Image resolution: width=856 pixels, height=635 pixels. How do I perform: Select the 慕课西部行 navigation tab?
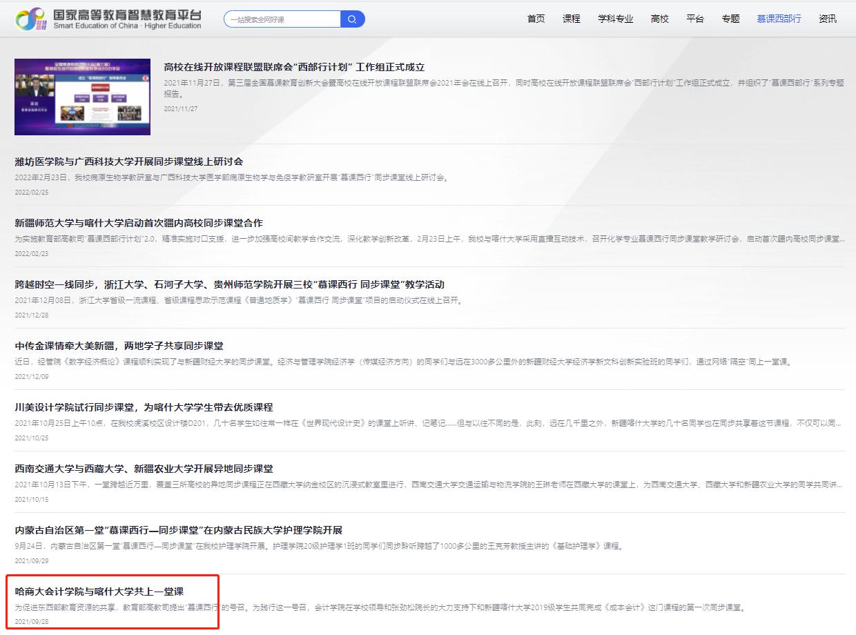click(779, 19)
